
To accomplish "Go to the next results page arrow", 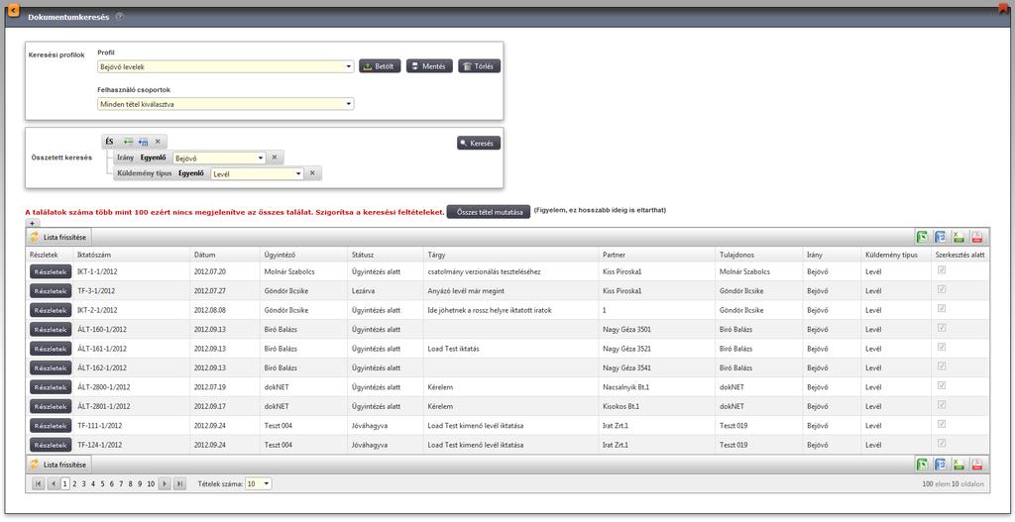I will [165, 483].
